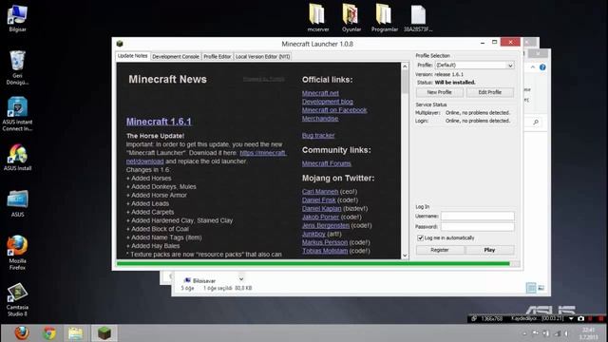
Task: Open the 38A28573F file on the desktop
Action: pos(418,18)
